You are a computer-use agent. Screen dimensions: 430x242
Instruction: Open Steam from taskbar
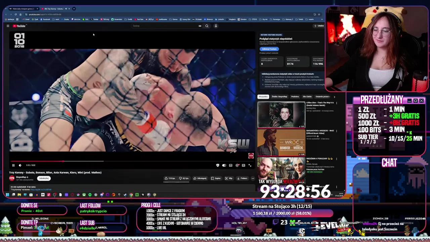(125, 195)
